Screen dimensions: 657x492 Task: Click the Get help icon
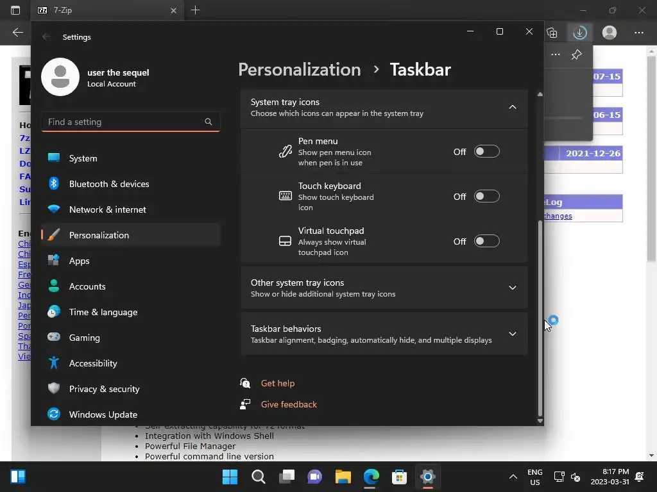245,383
